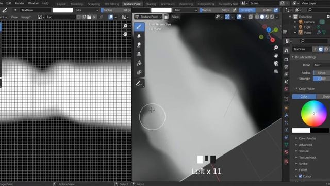330x186 pixels.
Task: Toggle the image pin icon
Action: (101, 17)
